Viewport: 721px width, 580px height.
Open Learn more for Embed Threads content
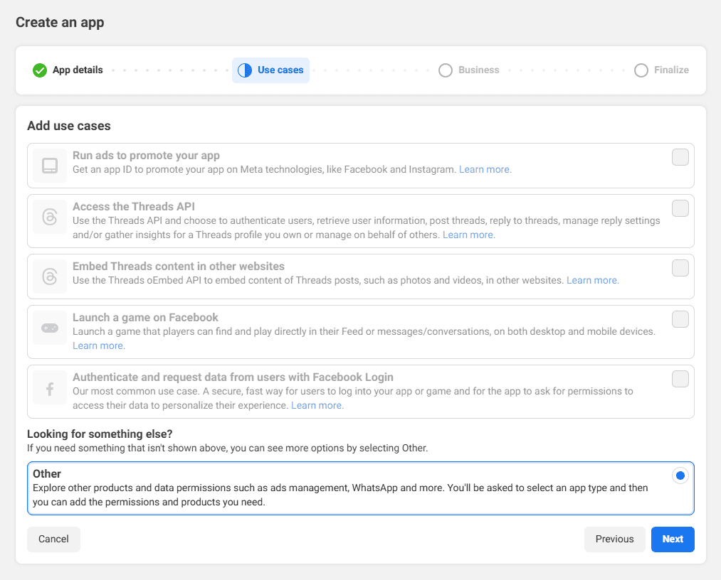tap(593, 280)
